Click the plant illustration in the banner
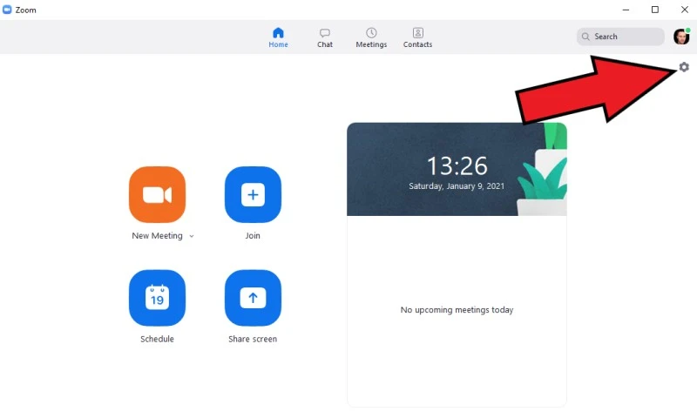 542,179
